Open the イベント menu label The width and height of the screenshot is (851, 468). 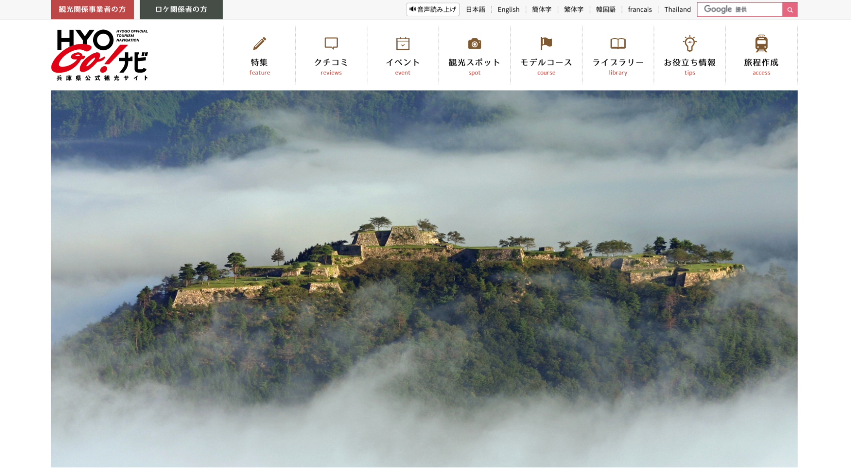[x=403, y=63]
